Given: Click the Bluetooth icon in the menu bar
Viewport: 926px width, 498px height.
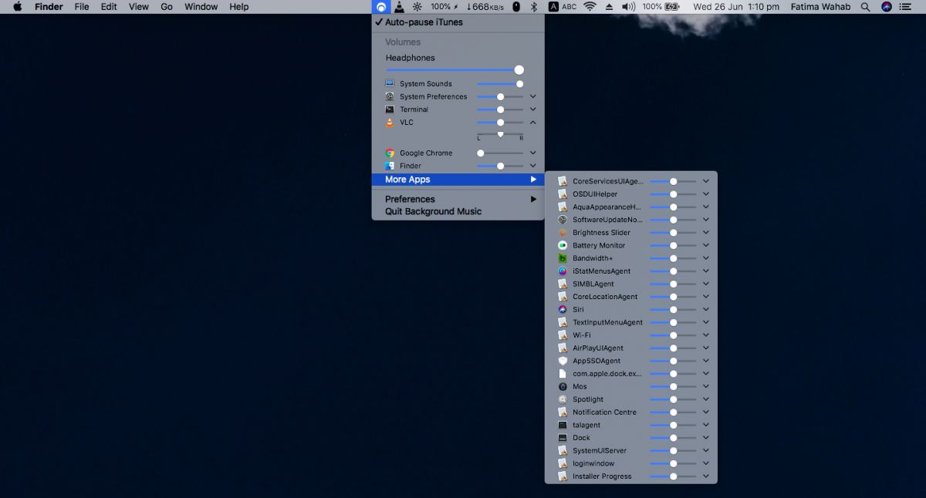Looking at the screenshot, I should click(x=533, y=7).
